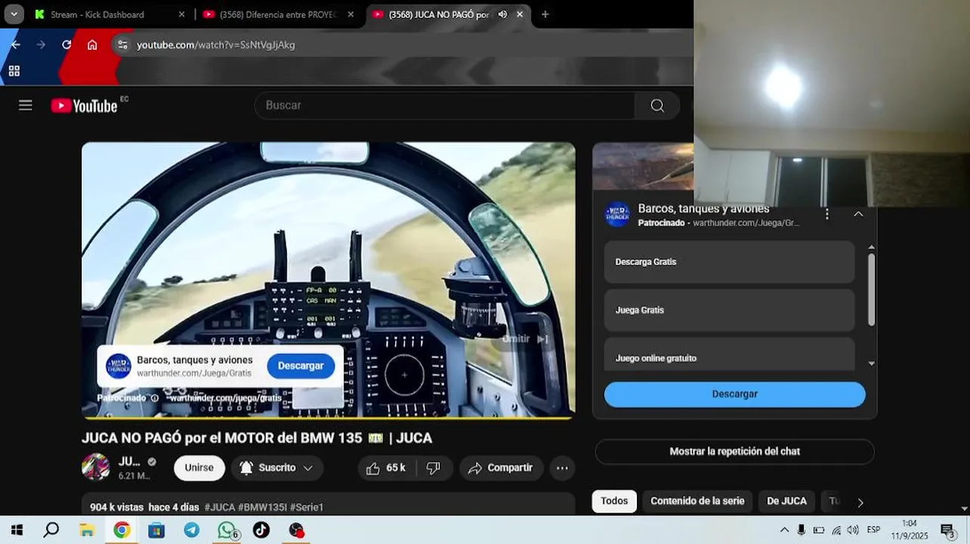Collapse the ad panel with the chevron
The image size is (970, 544).
(x=858, y=215)
